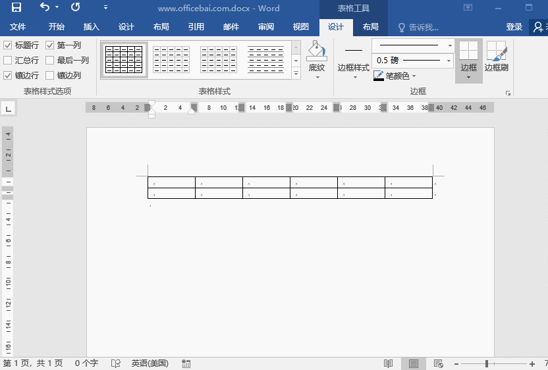Switch to the 引用 tab
Screen dimensions: 548x370
(x=196, y=27)
